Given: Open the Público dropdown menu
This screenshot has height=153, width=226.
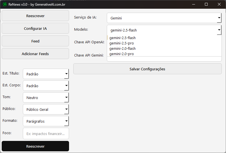Looking at the screenshot, I should 46,110.
